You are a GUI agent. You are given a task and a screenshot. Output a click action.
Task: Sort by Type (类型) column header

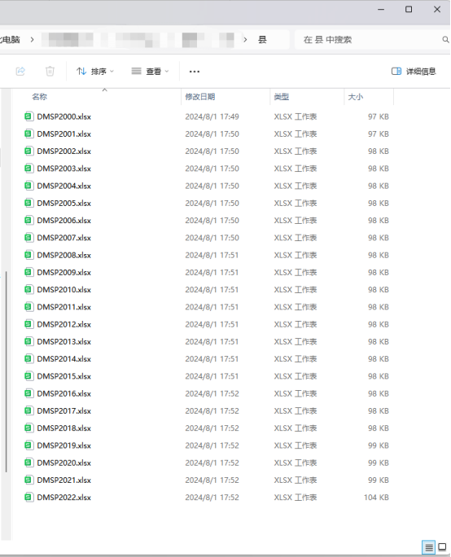point(281,97)
